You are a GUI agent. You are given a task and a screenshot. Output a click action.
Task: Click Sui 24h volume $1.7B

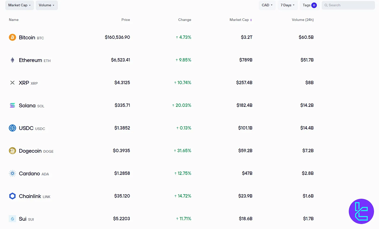pyautogui.click(x=308, y=219)
